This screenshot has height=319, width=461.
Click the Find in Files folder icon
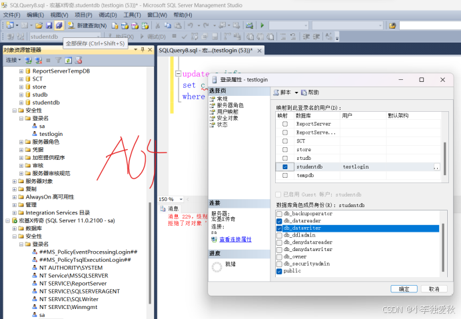(x=392, y=25)
